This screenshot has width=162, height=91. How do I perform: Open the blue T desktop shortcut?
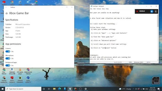28,80
